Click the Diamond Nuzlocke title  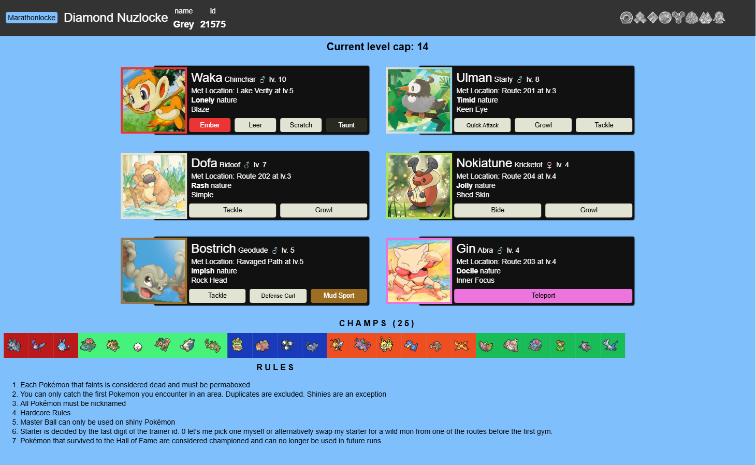coord(116,18)
